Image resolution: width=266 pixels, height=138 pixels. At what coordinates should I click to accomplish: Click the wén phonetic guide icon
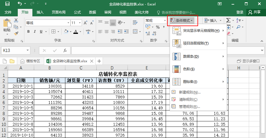coord(88,31)
